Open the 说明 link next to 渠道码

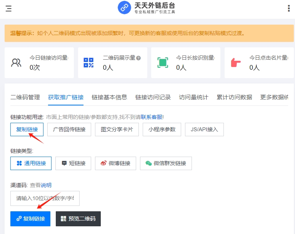click(46, 185)
